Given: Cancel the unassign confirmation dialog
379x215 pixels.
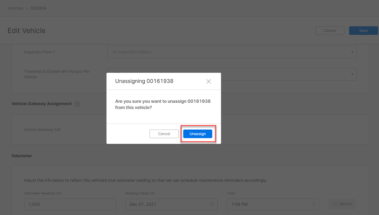Looking at the screenshot, I should (x=164, y=134).
